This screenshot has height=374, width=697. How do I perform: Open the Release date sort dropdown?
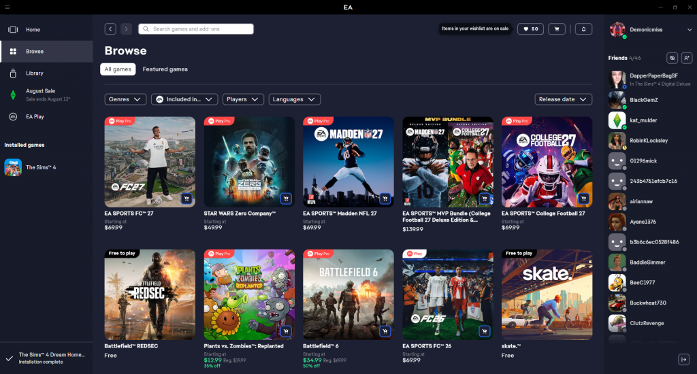[x=563, y=99]
